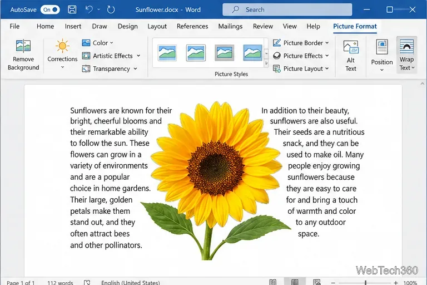The width and height of the screenshot is (427, 285).
Task: Select the Picture Format tab
Action: pos(355,26)
